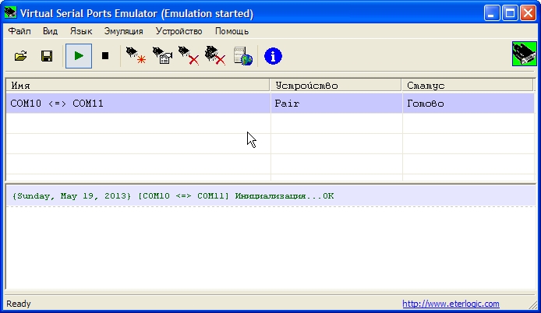
Task: Click the Pair device cell
Action: (337, 104)
